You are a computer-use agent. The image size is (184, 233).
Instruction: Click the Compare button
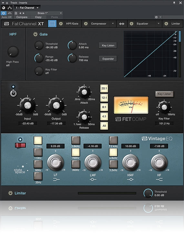point(22,17)
